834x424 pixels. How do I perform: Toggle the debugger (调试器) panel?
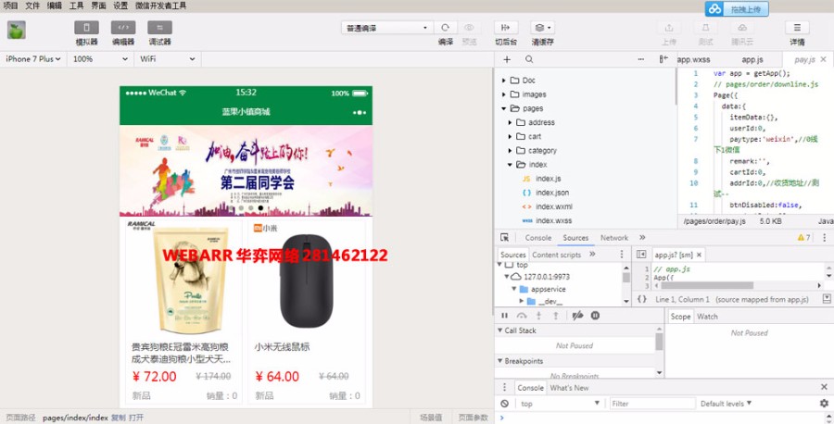pyautogui.click(x=159, y=28)
